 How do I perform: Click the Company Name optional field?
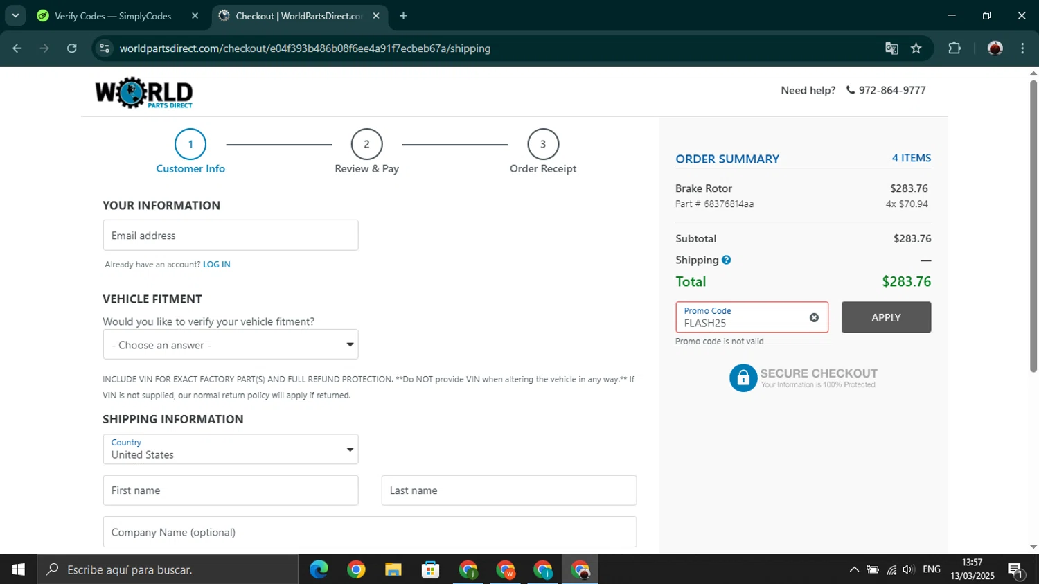[x=370, y=532]
